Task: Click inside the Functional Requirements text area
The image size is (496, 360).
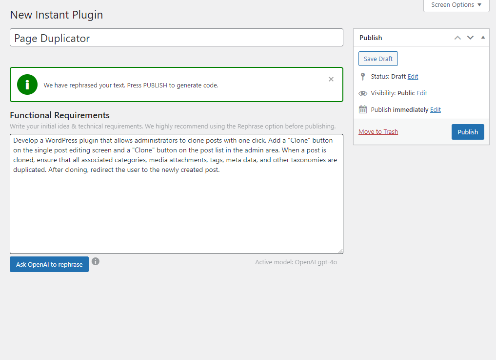Action: pyautogui.click(x=176, y=193)
